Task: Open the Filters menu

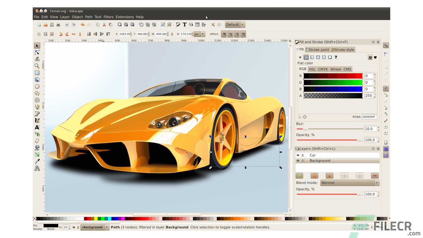Action: point(108,17)
